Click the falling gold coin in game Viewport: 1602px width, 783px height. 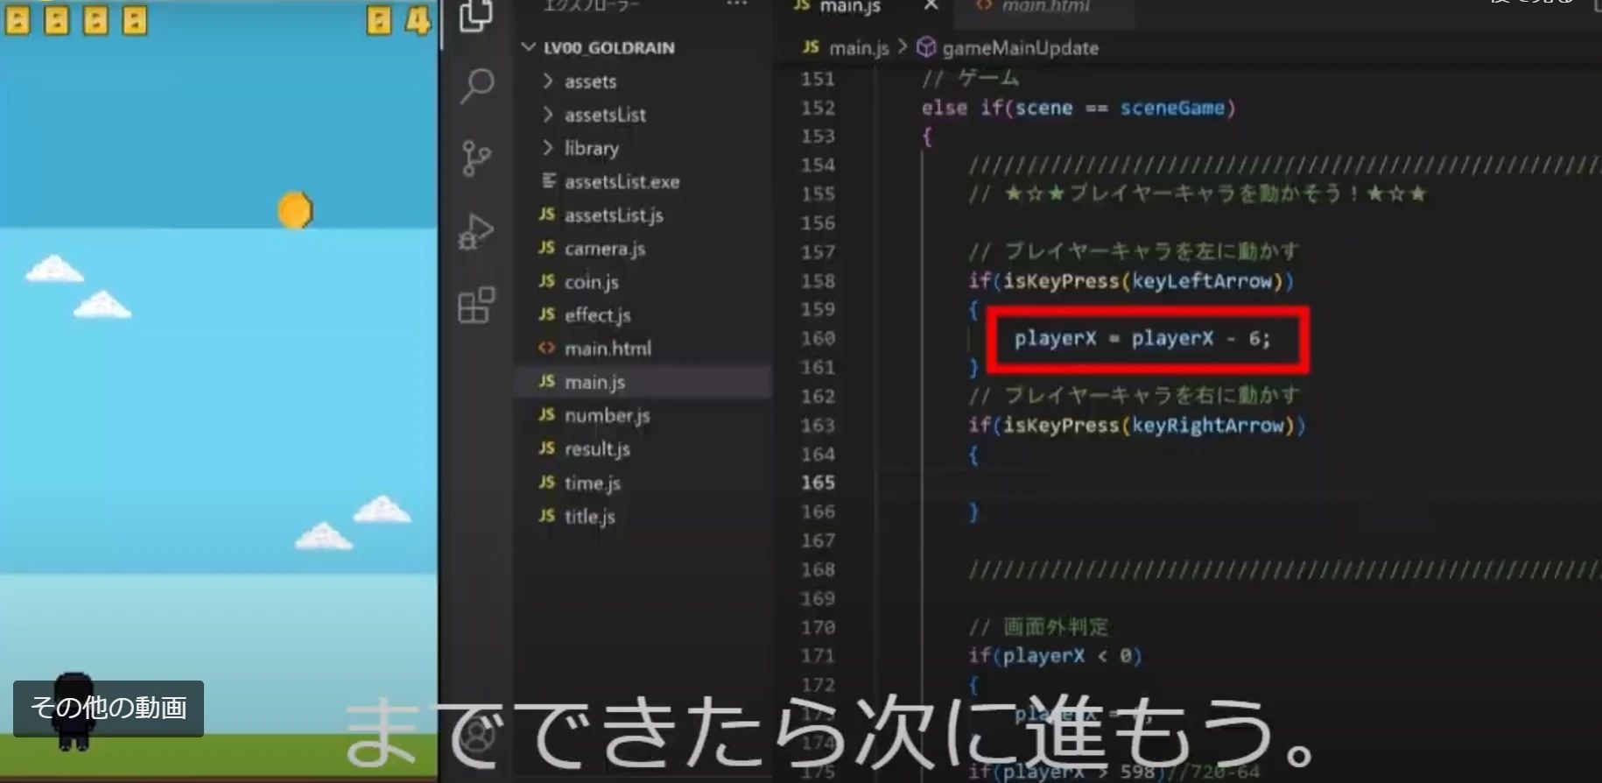[x=295, y=210]
